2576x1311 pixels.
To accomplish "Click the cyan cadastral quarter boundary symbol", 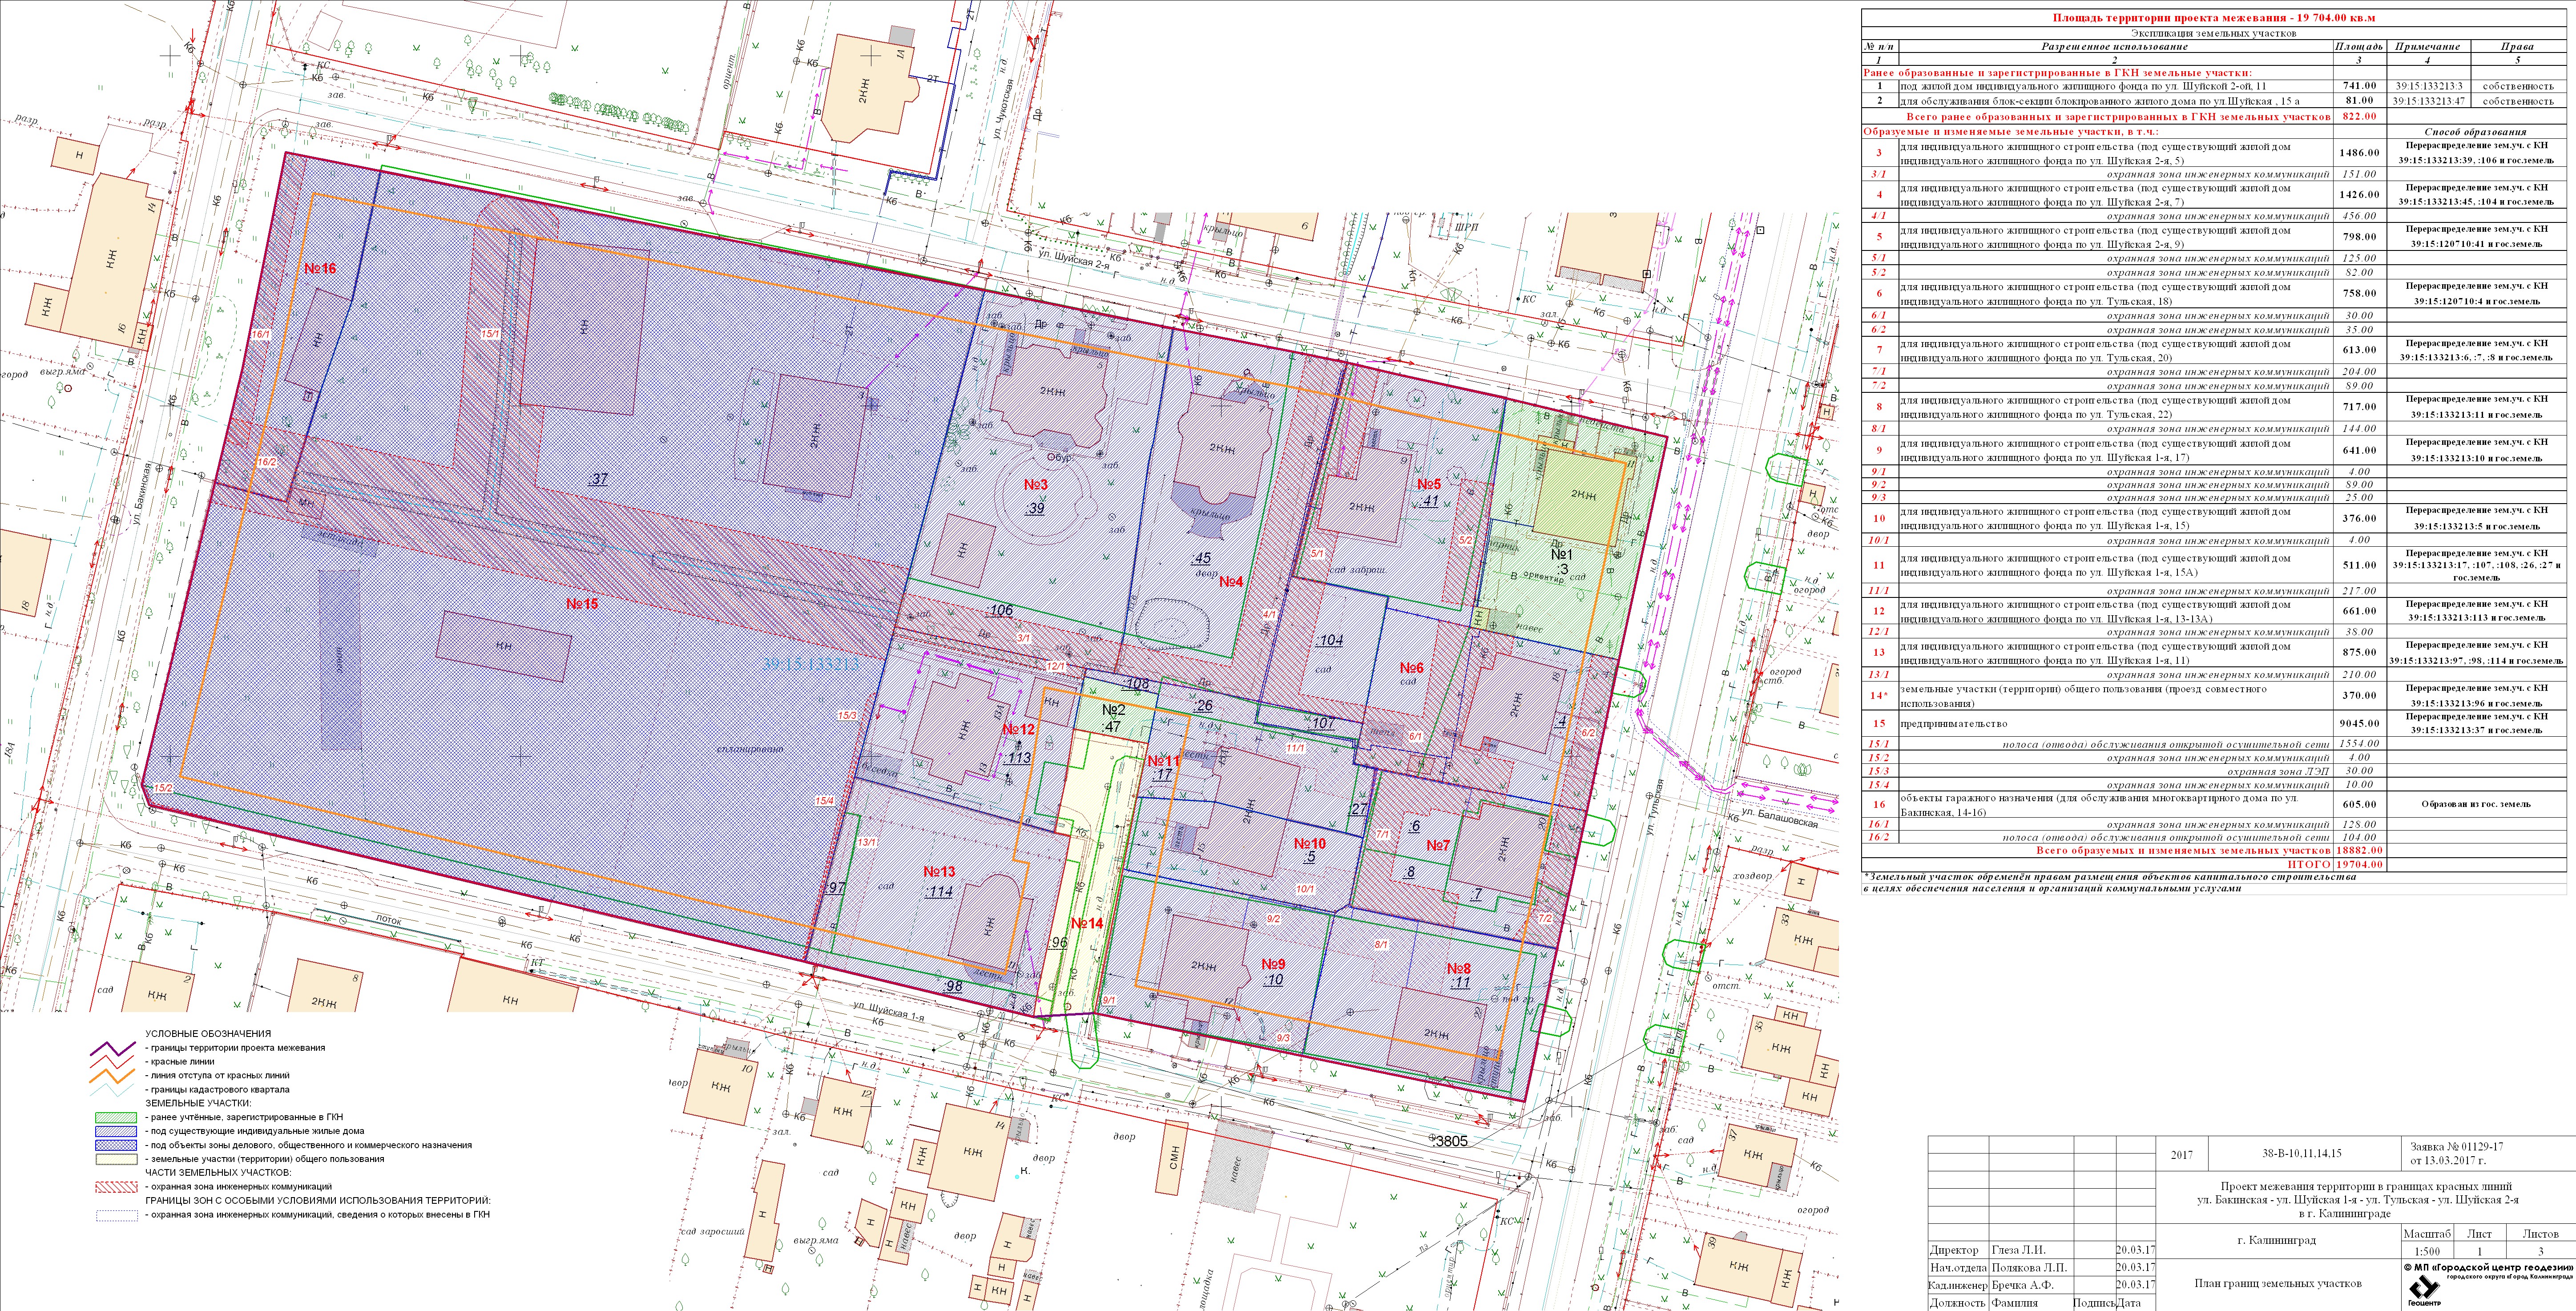I will [x=113, y=1090].
